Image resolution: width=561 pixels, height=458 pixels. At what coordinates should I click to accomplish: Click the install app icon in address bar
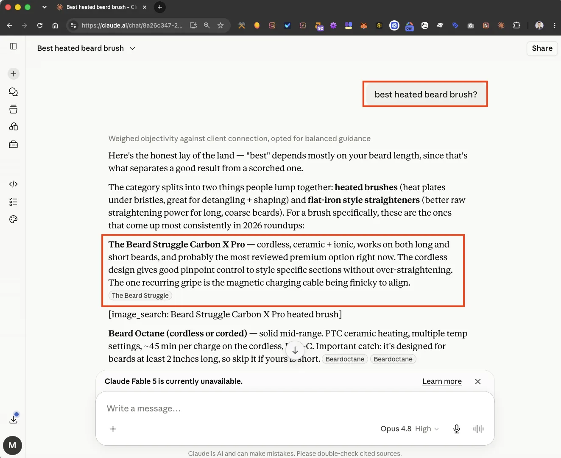(193, 25)
